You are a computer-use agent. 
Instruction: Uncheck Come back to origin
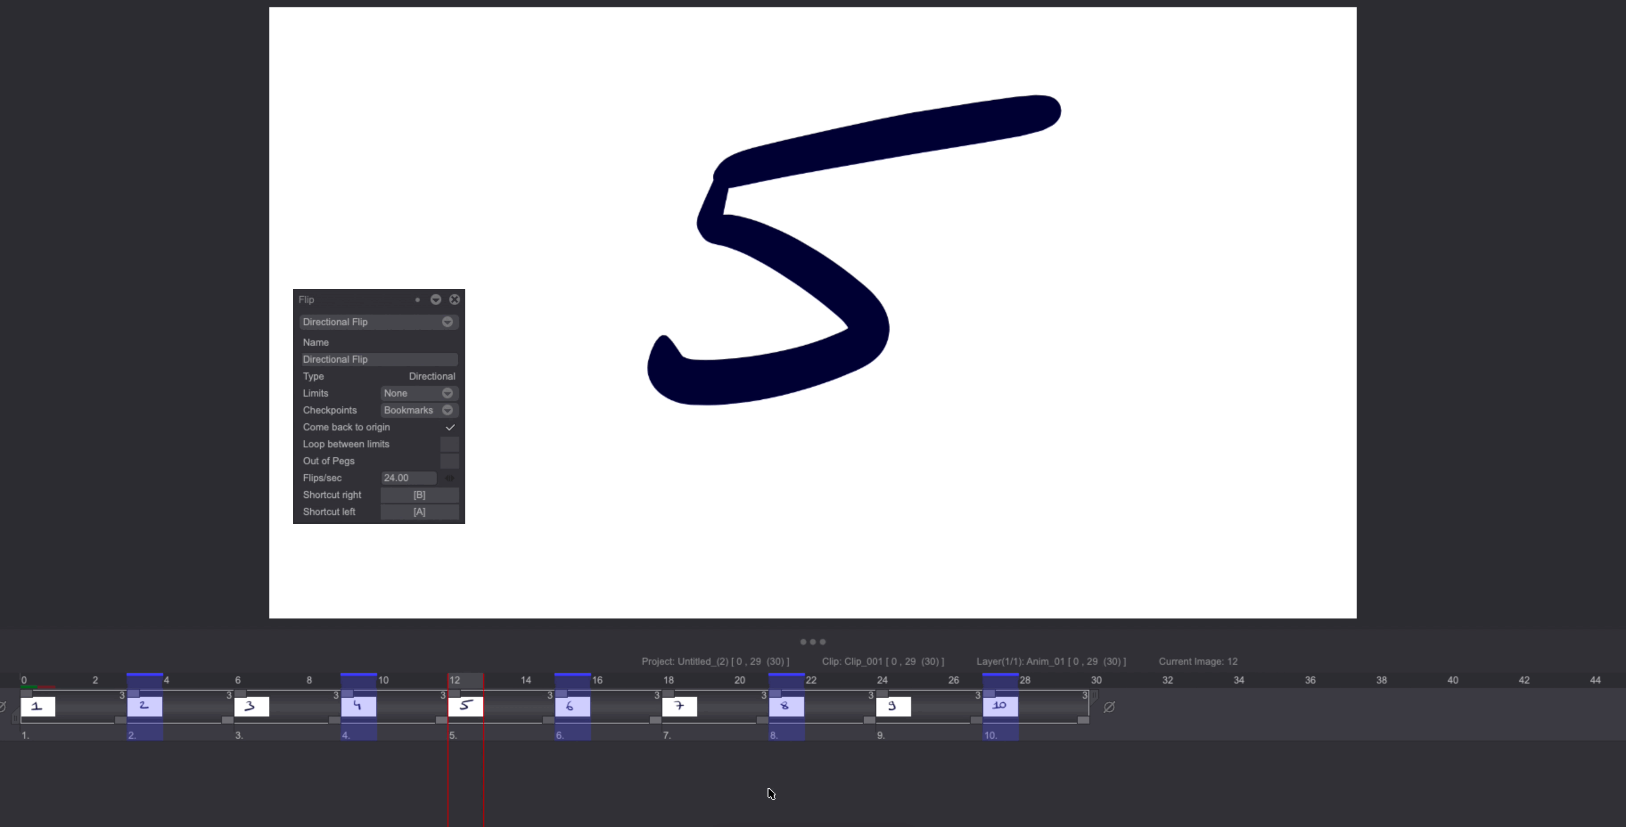449,427
